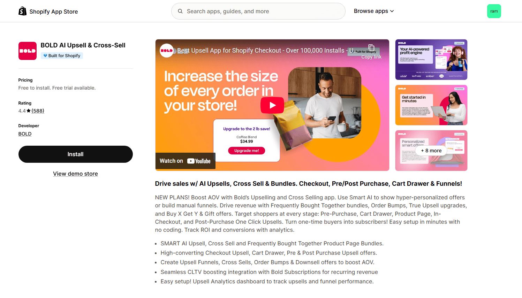Open the BOLD developer link
The image size is (522, 298).
tap(25, 134)
